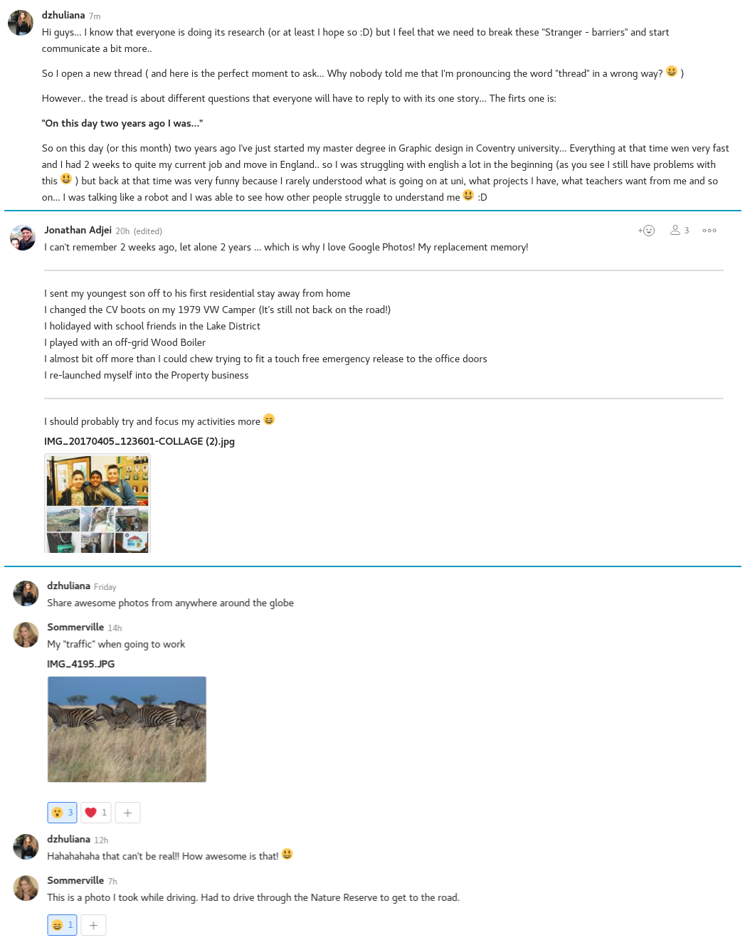Add a new reaction beside the heart
Screen dimensions: 745x945
point(127,813)
